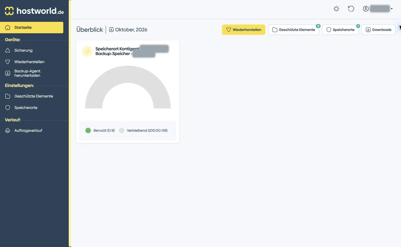Screen dimensions: 401x247
Task: Click the Überblick heading
Action: [90, 30]
